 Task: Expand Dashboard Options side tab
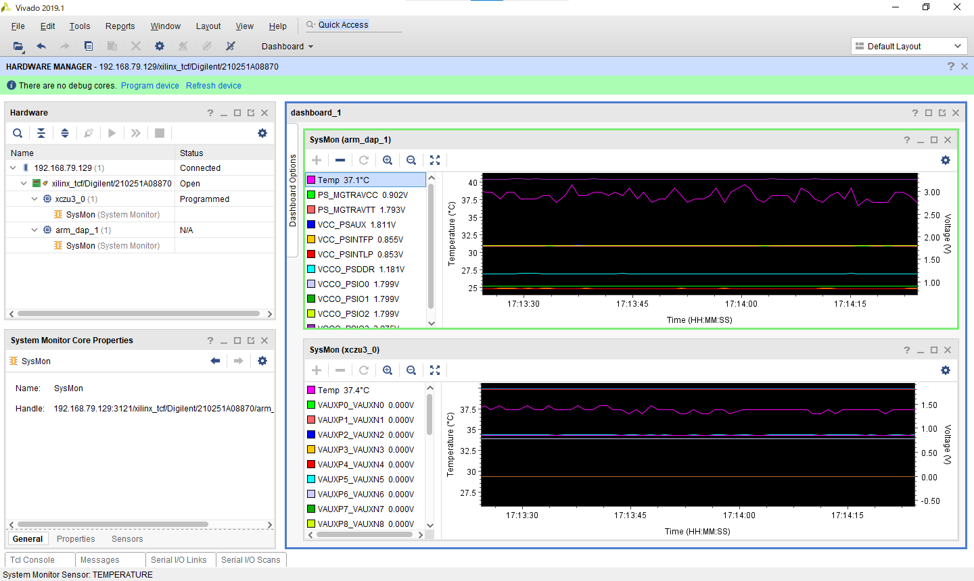[x=293, y=190]
